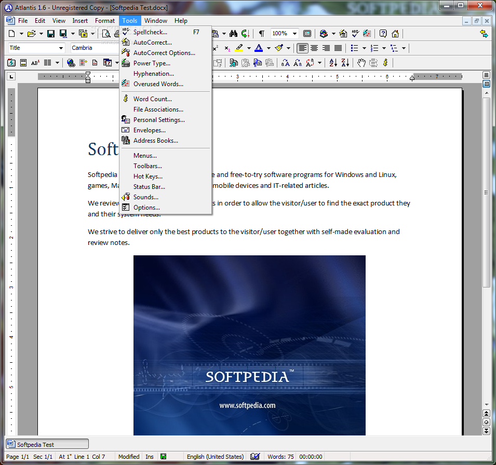
Task: Click the AutoCorrect lightning icon on the toolbar
Action: point(343,34)
